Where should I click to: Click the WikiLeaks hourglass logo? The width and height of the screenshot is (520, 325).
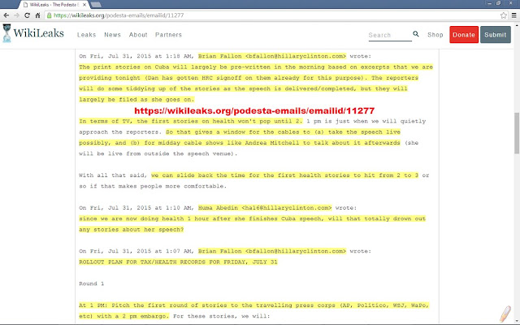[6, 33]
